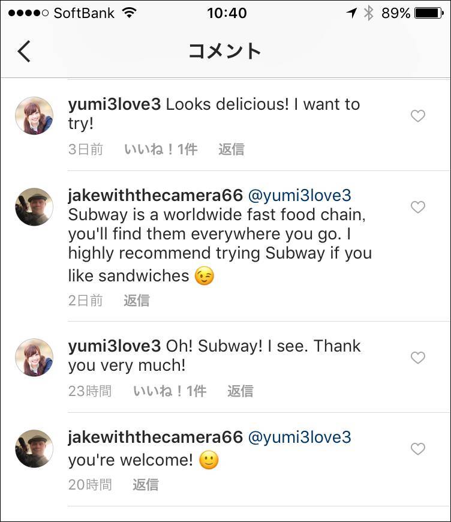Screen dimensions: 451x522
Task: Heart the "Oh! Subway! I see" comment
Action: [417, 358]
